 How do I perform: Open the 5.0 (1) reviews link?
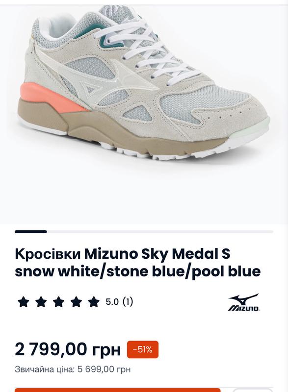[x=119, y=302]
